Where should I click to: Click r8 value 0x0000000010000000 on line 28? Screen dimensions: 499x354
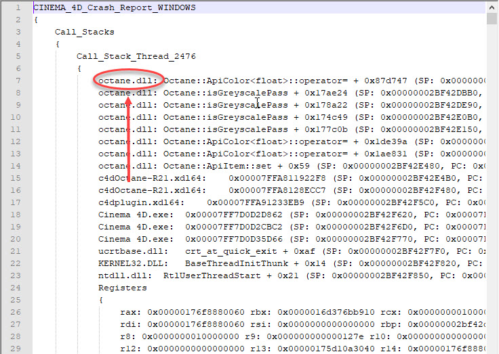[x=191, y=336]
